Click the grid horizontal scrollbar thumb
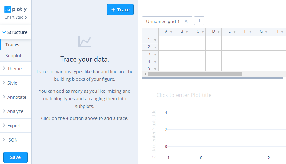Image resolution: width=286 pixels, height=164 pixels. click(195, 74)
